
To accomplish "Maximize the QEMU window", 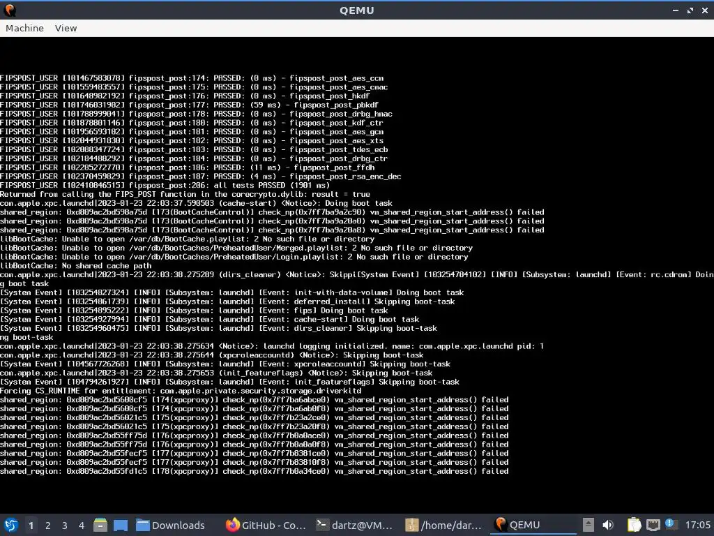I will (x=690, y=10).
